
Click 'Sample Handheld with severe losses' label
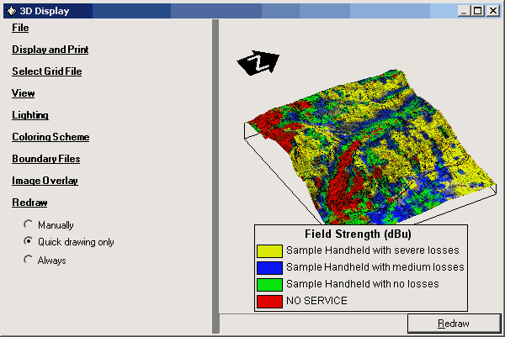tap(373, 250)
